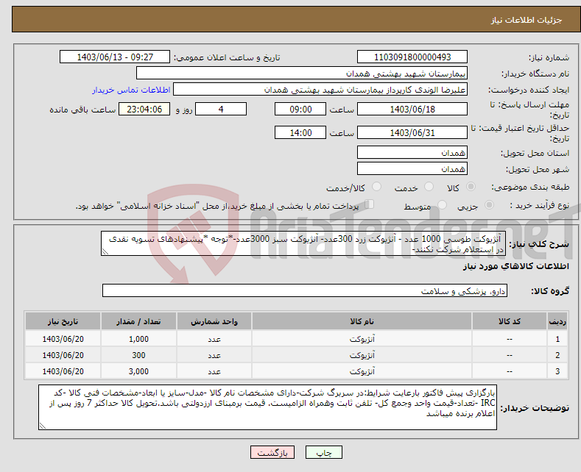Click the need date in row 3

point(63,371)
